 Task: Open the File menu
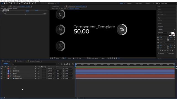tap(1, 1)
